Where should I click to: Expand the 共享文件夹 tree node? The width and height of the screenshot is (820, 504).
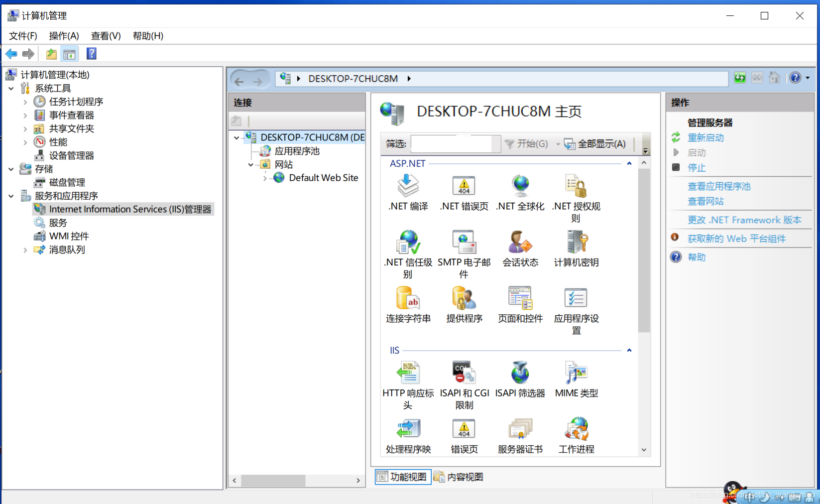pos(25,129)
